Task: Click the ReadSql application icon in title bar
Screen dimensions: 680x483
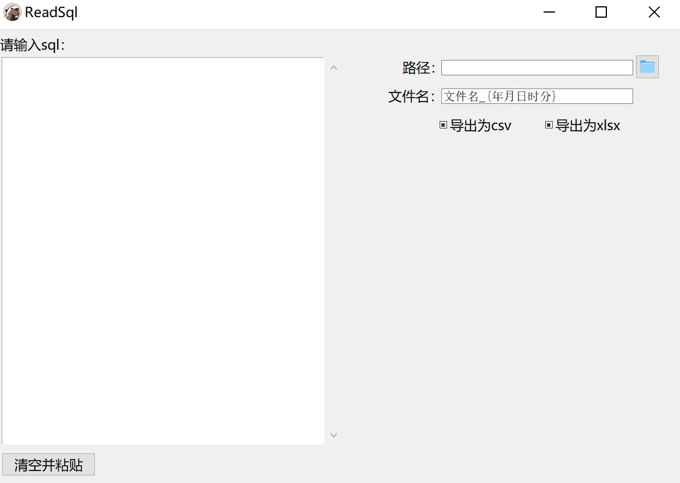Action: click(12, 12)
